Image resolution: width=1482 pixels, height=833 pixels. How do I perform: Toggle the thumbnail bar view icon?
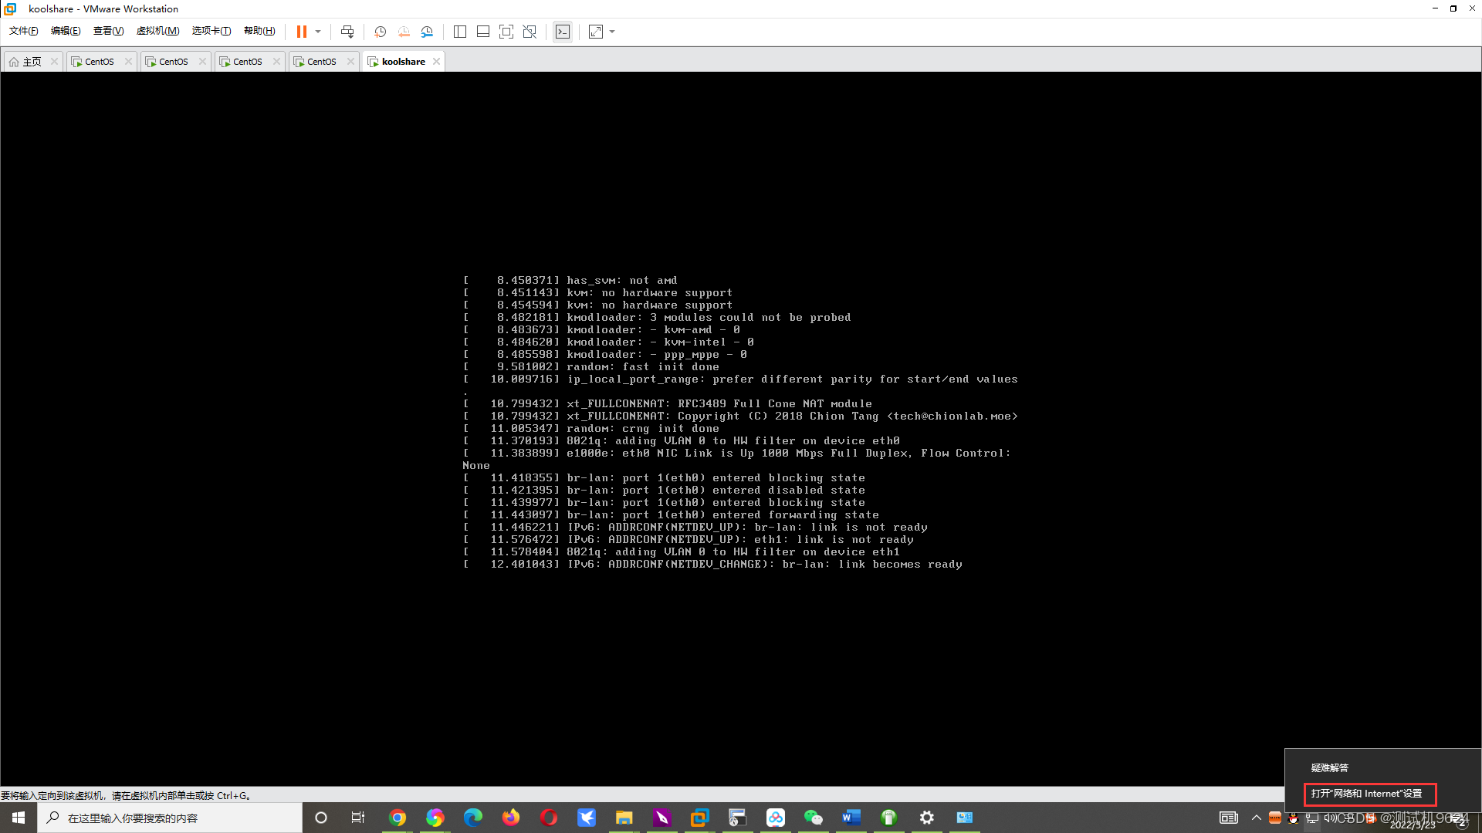[483, 32]
